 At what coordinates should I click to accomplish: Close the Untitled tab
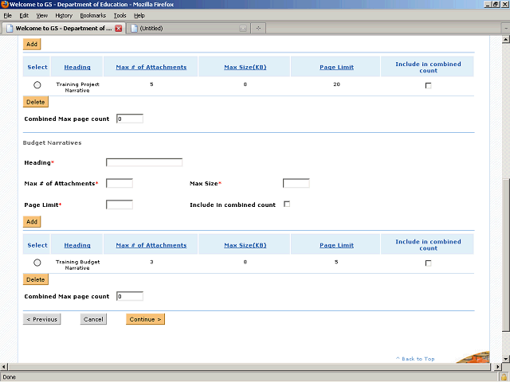click(x=243, y=29)
